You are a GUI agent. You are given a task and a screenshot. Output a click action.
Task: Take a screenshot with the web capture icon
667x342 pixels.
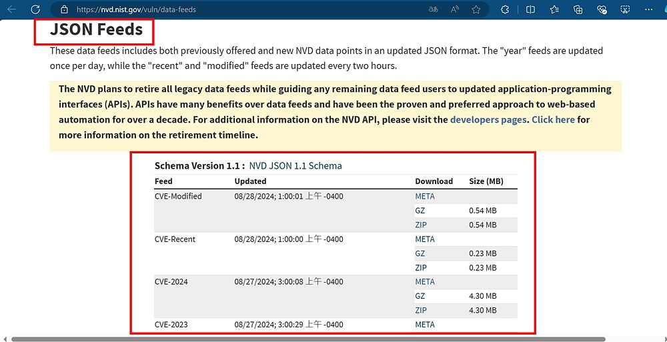(x=625, y=9)
